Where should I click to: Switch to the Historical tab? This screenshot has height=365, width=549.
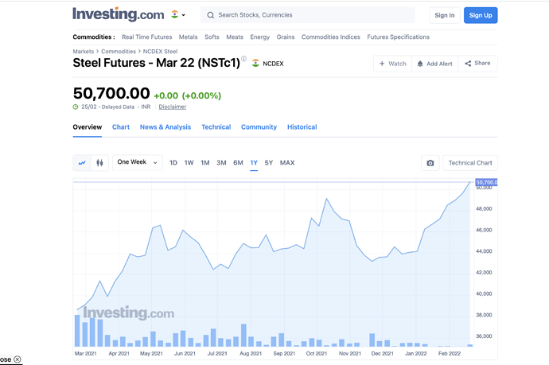click(302, 127)
